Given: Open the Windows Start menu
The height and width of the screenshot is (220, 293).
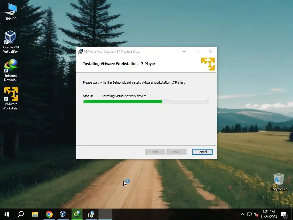Looking at the screenshot, I should coord(7,214).
